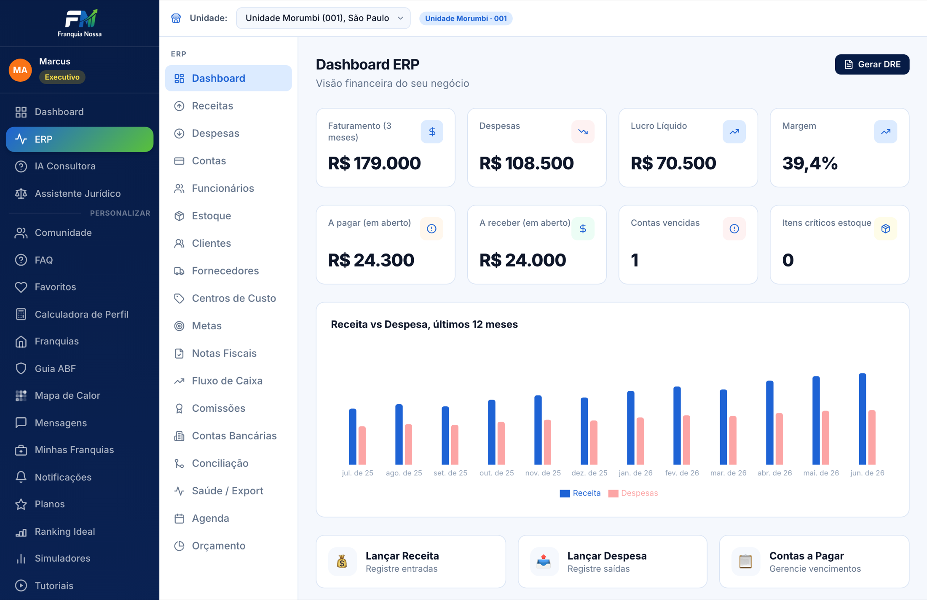Click the store icon beside Unidade

coord(176,18)
